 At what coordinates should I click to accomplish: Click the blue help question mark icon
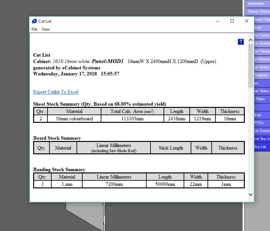241,42
